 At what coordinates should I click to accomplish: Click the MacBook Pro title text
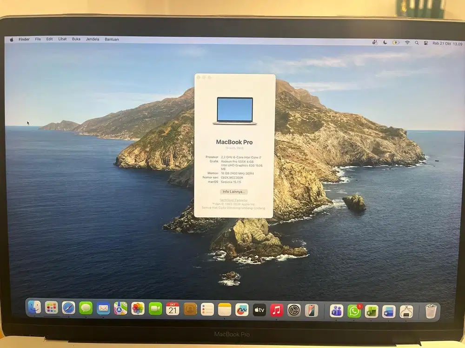click(234, 142)
